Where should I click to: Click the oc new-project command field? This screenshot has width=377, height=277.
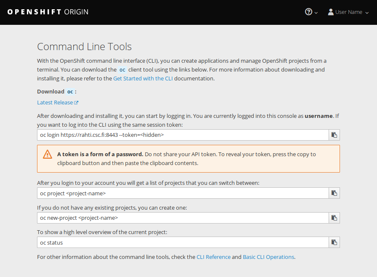183,218
